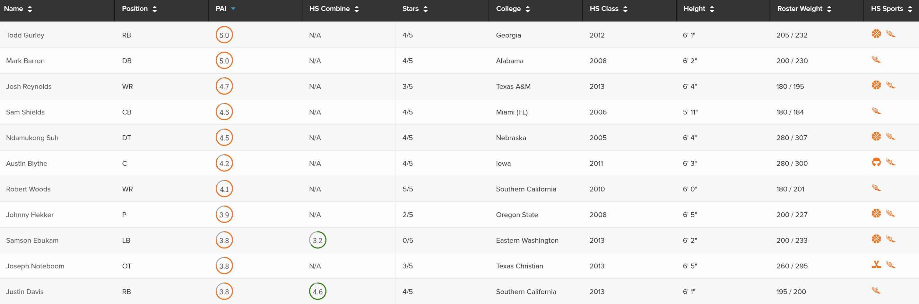The height and width of the screenshot is (304, 919).
Task: Click Miami (FL) college cell
Action: pyautogui.click(x=512, y=112)
